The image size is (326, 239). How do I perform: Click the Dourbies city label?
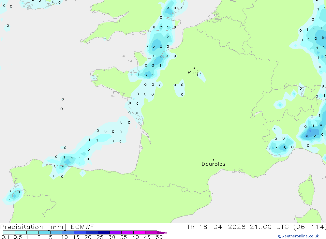point(214,164)
